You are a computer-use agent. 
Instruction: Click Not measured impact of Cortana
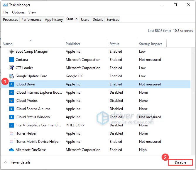(x=150, y=60)
